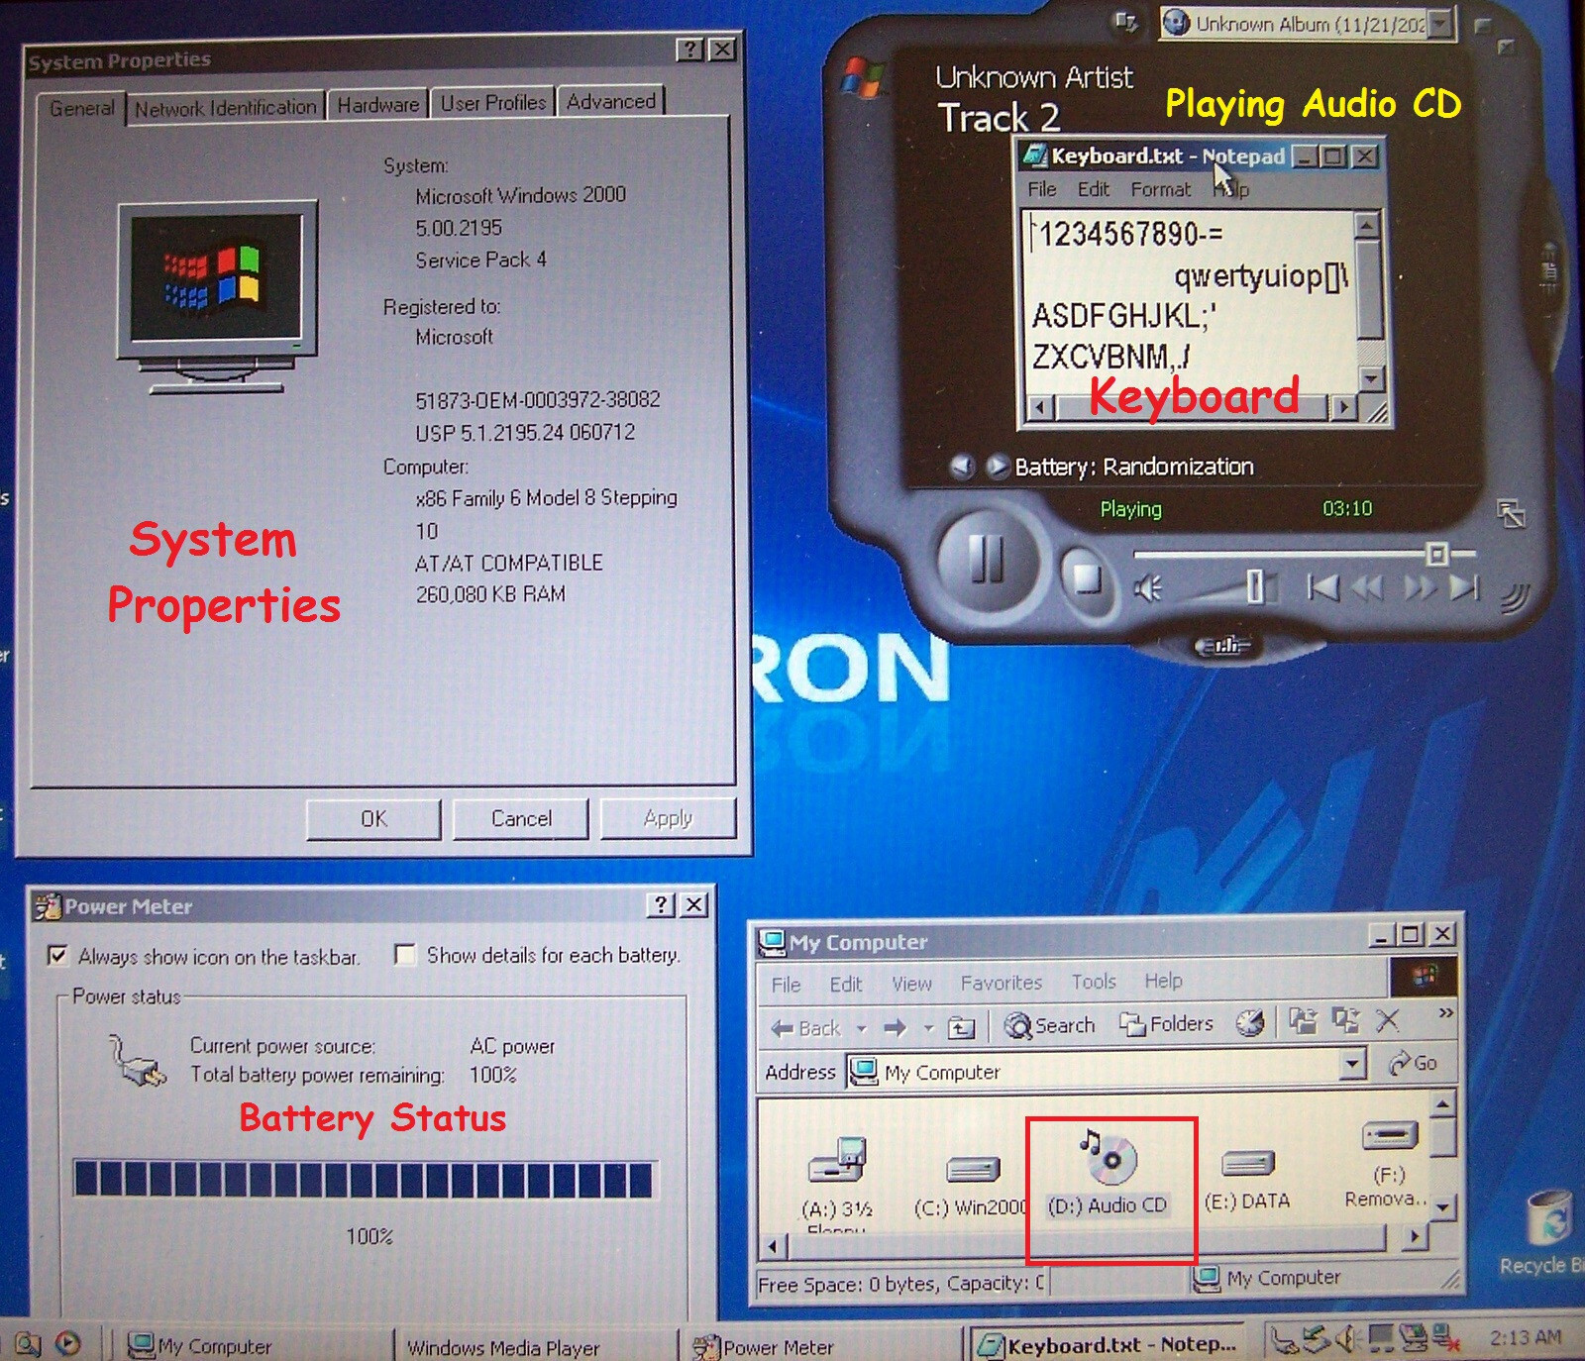
Task: Open the Back history dropdown arrow
Action: [861, 1028]
